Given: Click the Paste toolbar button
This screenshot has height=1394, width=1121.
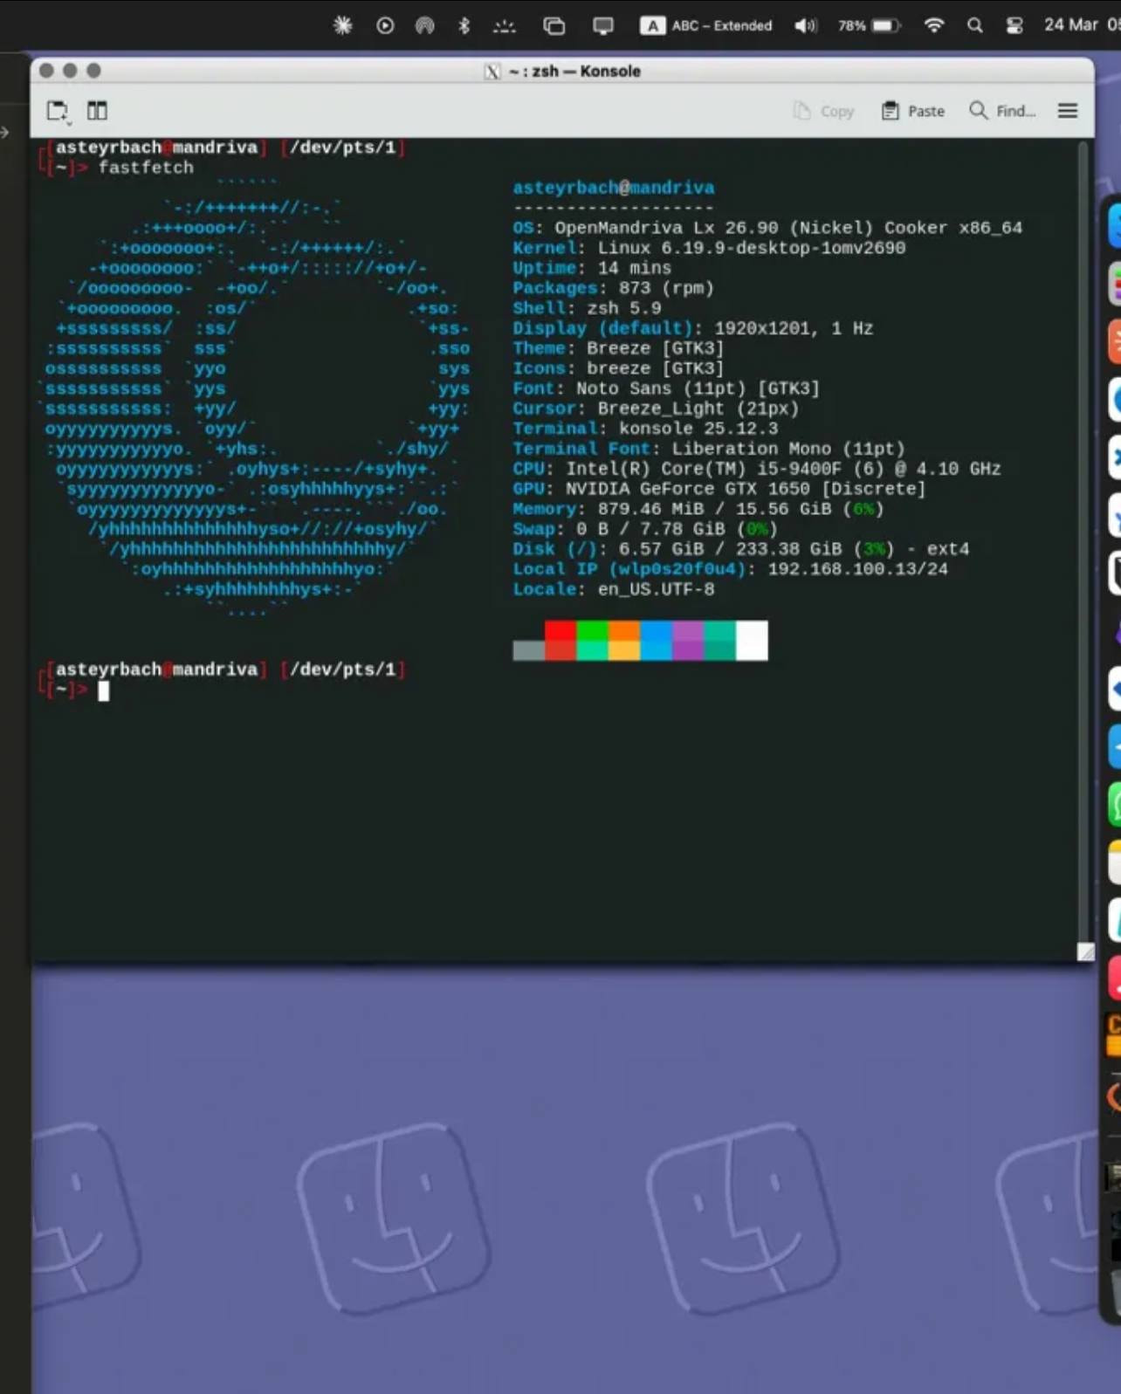Looking at the screenshot, I should coord(913,111).
